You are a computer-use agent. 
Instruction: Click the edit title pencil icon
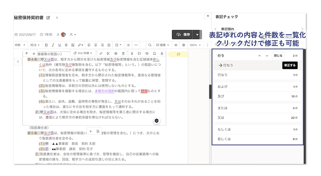click(x=48, y=18)
